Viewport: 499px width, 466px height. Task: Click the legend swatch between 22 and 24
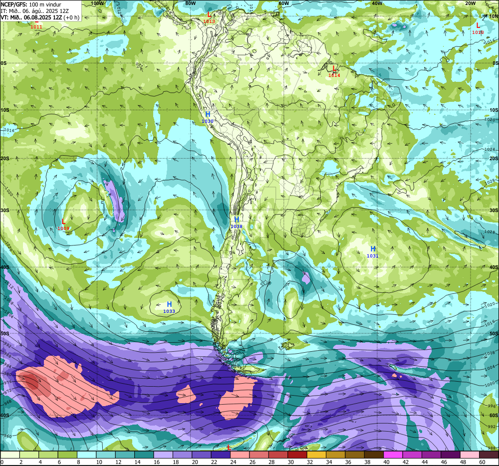(221, 455)
